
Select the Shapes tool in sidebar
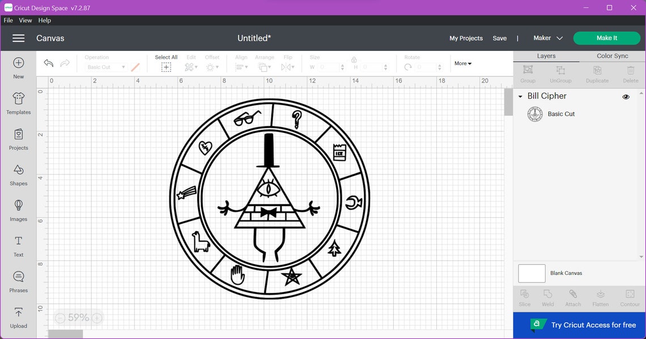click(18, 175)
